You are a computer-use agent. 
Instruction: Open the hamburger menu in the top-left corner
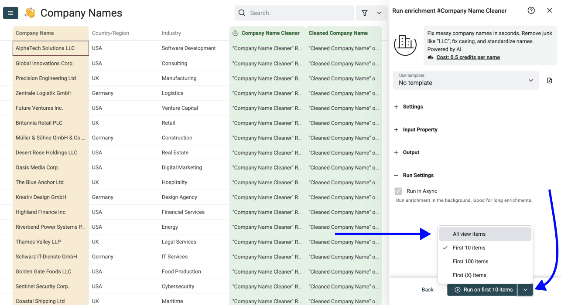pos(10,13)
